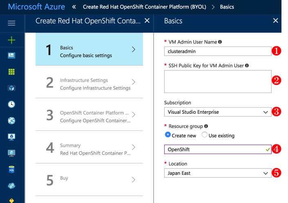288x203 pixels.
Task: Select the Use existing radio button
Action: (x=205, y=135)
